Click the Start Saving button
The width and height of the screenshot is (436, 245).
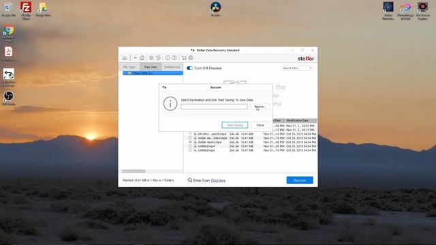(x=235, y=125)
